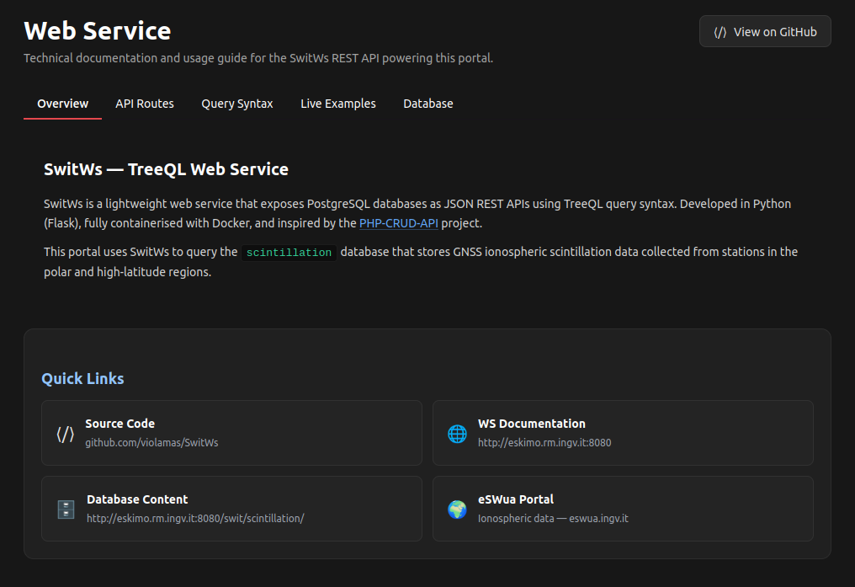Click the Quick Links section heading
855x587 pixels.
[x=82, y=379]
